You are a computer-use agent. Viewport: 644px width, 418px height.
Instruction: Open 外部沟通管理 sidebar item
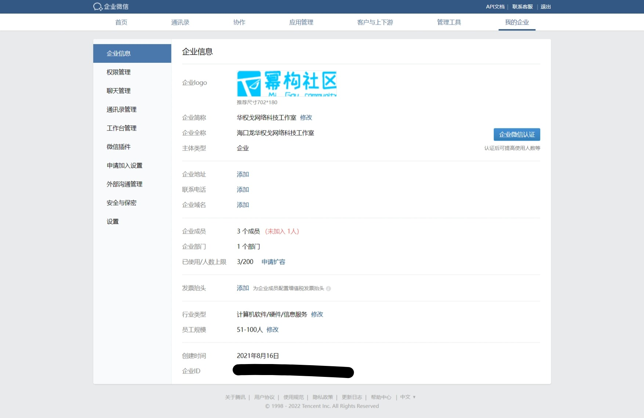[x=132, y=184]
